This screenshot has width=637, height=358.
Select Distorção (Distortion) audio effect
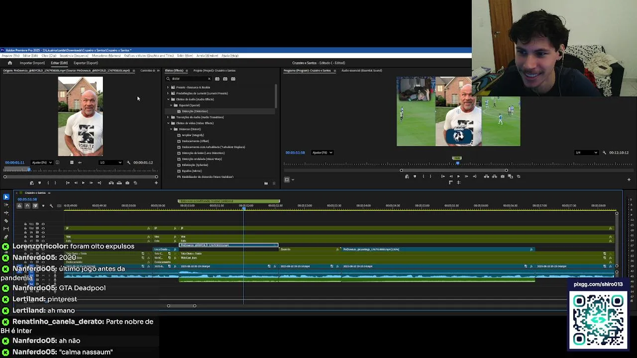tap(195, 111)
